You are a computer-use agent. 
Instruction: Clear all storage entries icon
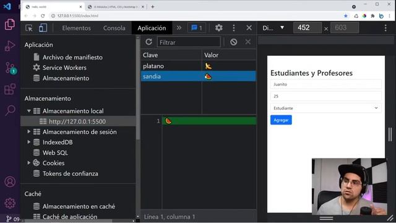point(234,42)
